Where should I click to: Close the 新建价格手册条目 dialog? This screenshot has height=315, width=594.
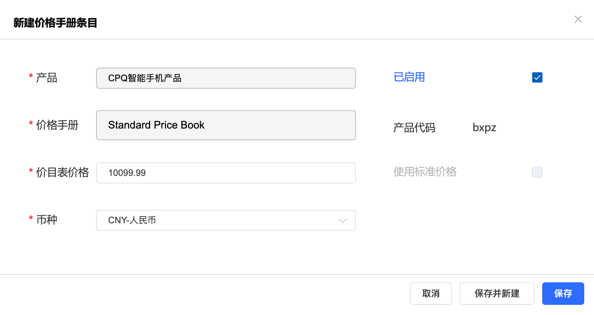click(x=578, y=19)
